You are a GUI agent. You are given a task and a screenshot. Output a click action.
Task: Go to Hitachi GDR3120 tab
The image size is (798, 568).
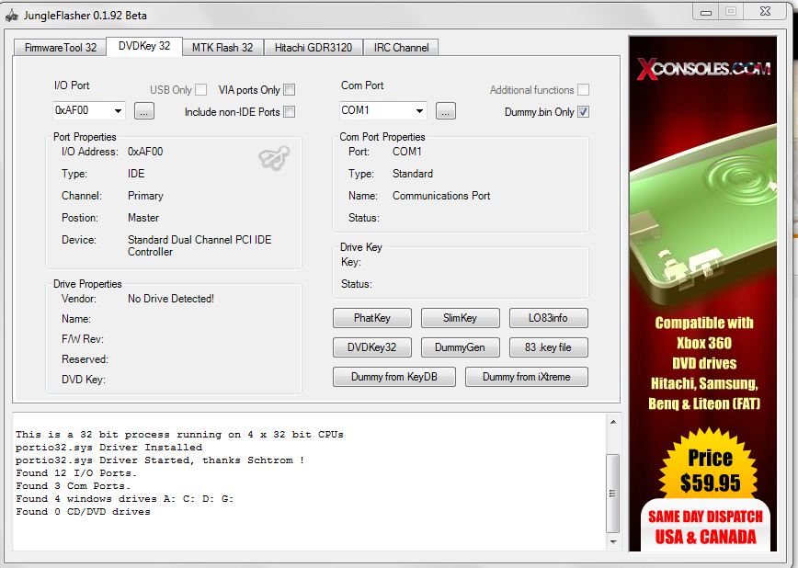pyautogui.click(x=313, y=48)
